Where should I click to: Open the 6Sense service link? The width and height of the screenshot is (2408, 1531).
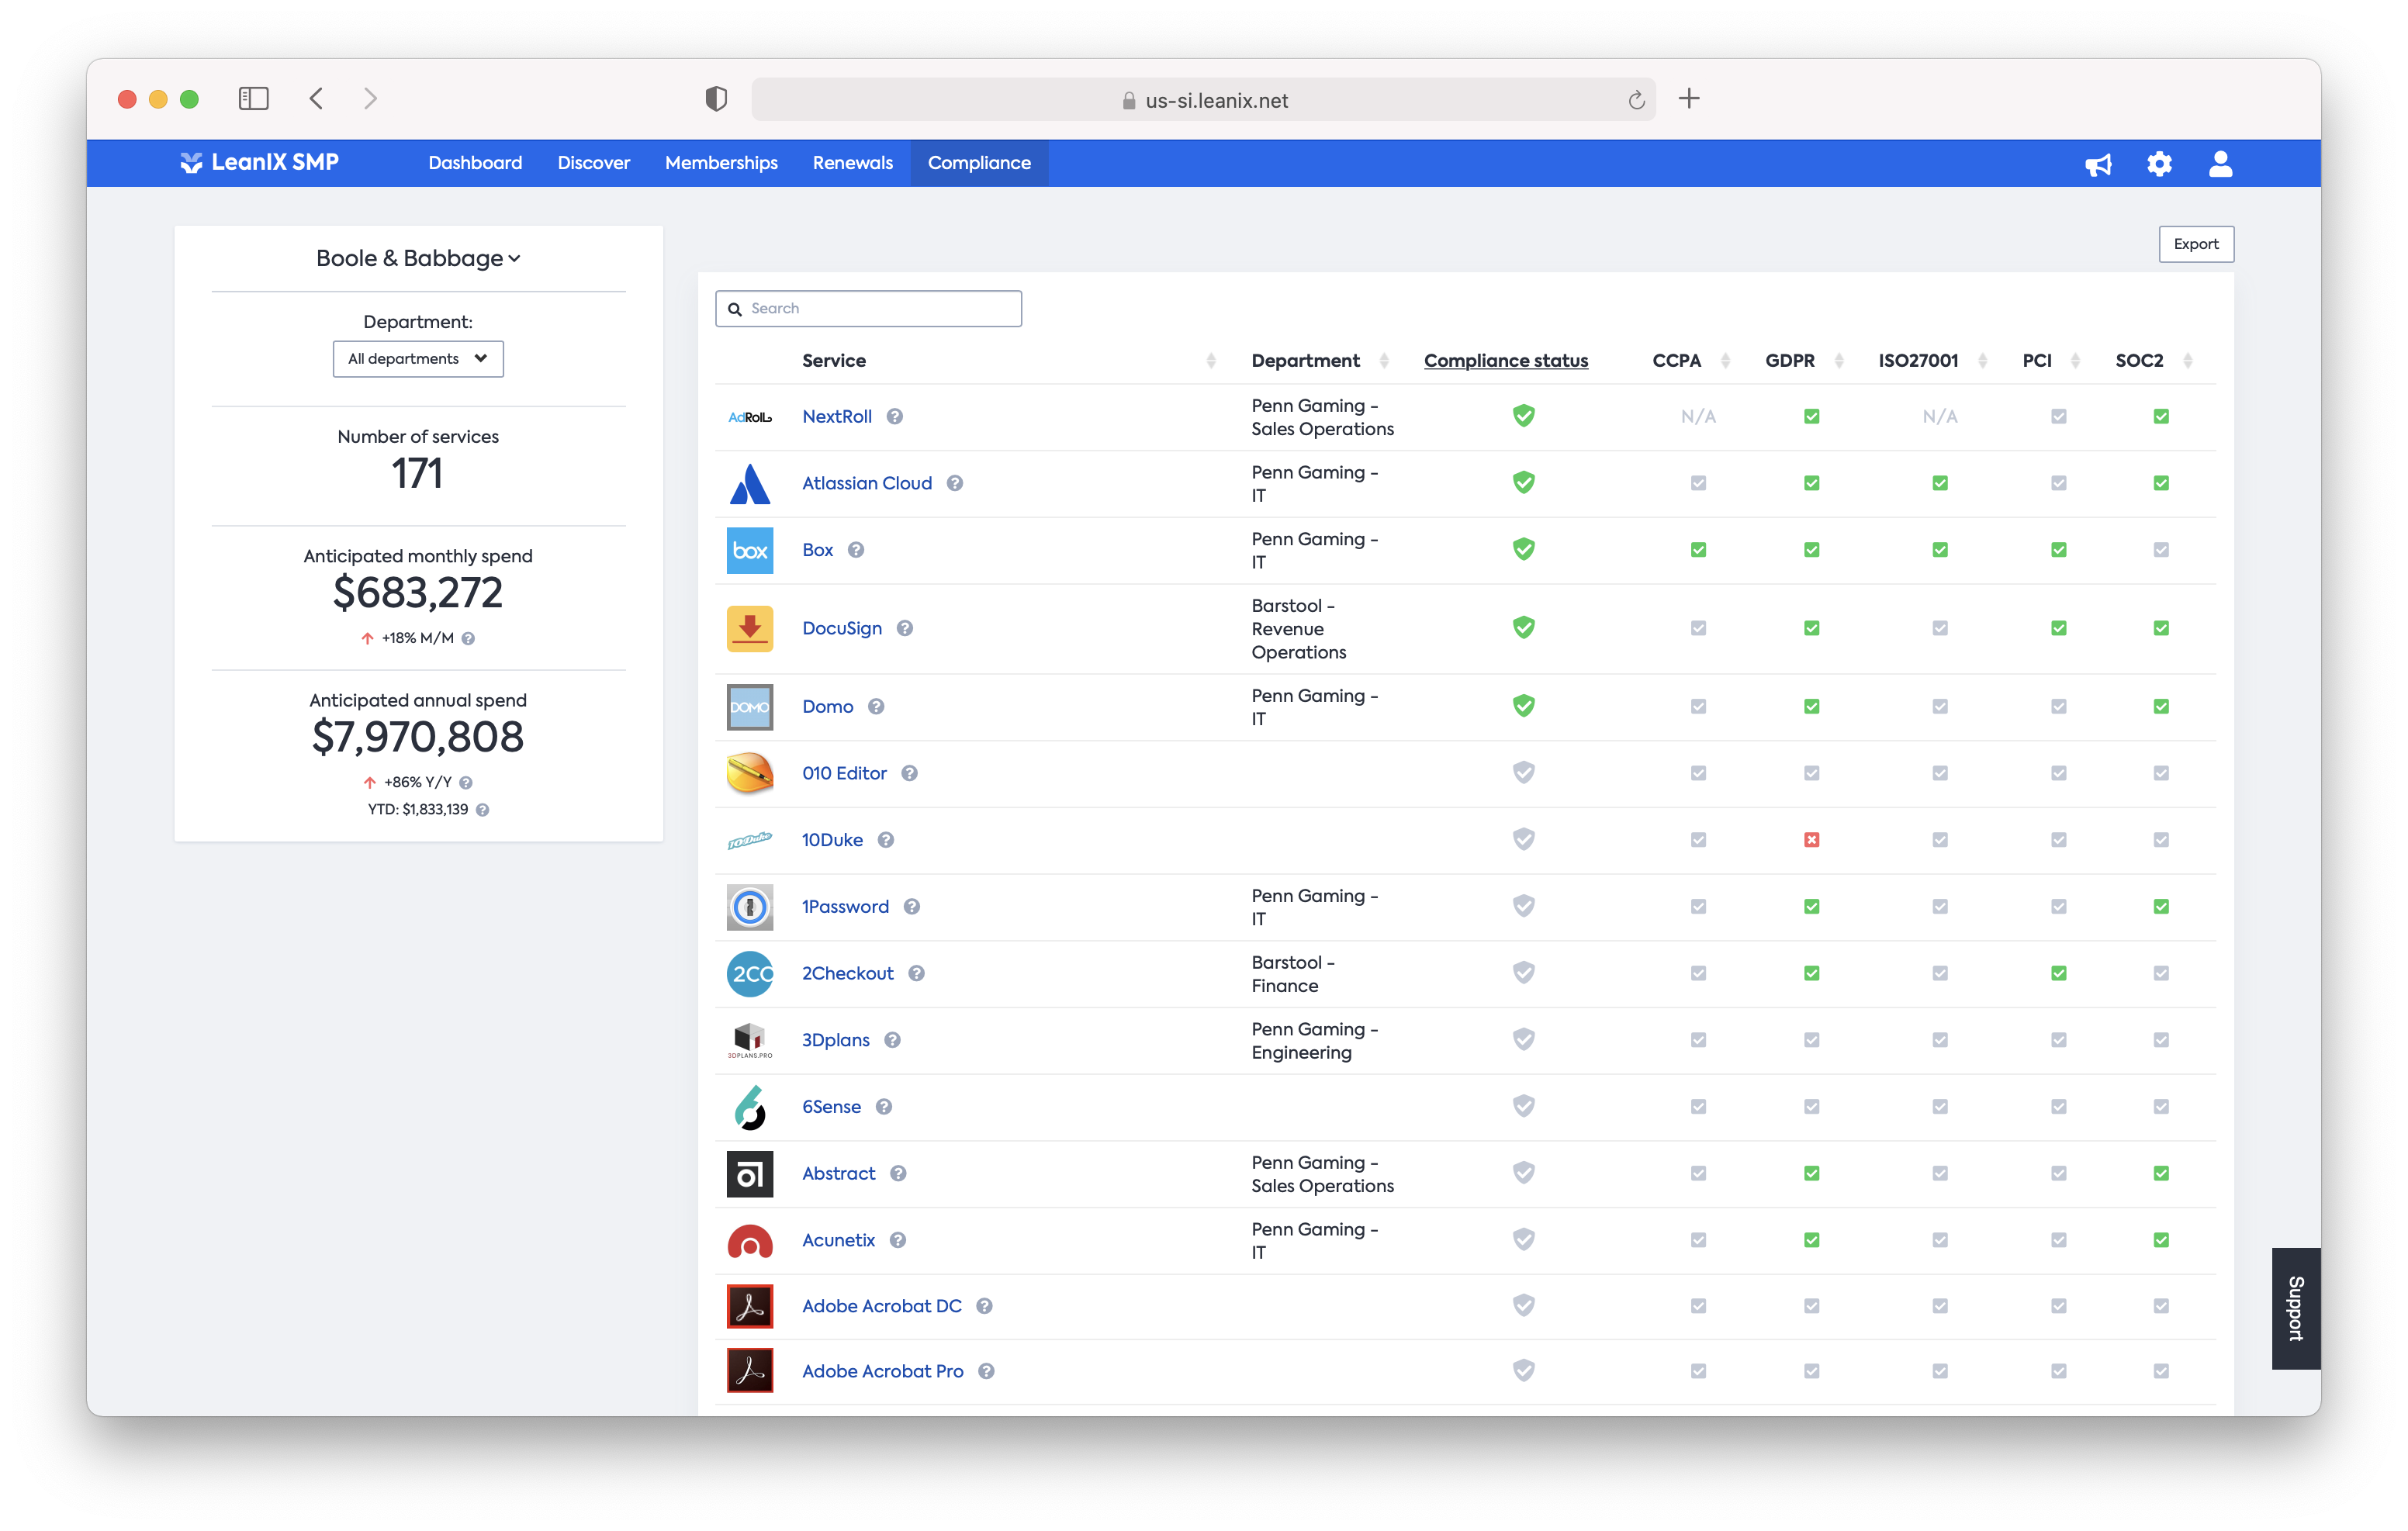[x=831, y=1108]
